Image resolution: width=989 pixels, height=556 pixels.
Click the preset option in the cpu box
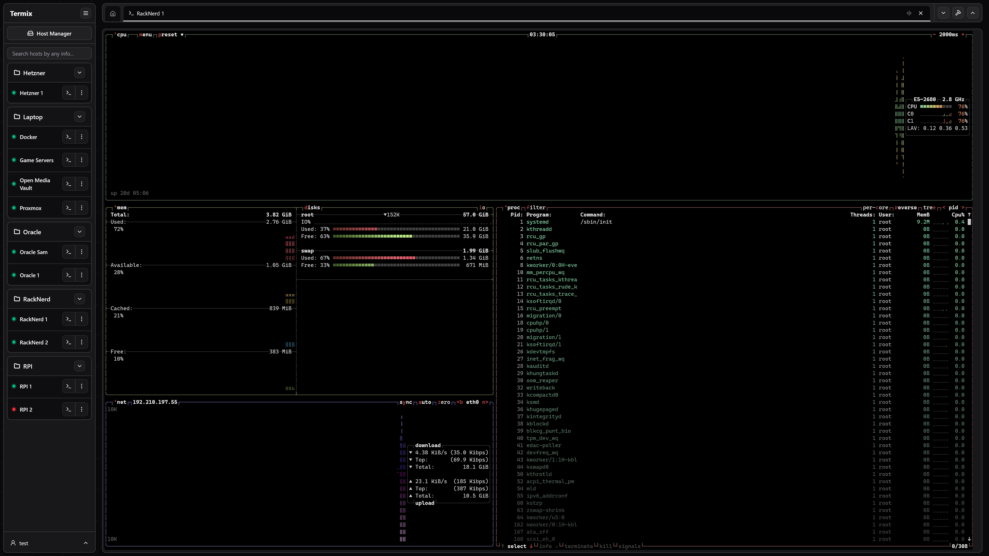click(x=168, y=34)
